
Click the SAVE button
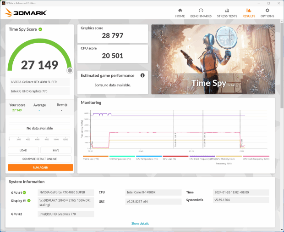pyautogui.click(x=56, y=150)
